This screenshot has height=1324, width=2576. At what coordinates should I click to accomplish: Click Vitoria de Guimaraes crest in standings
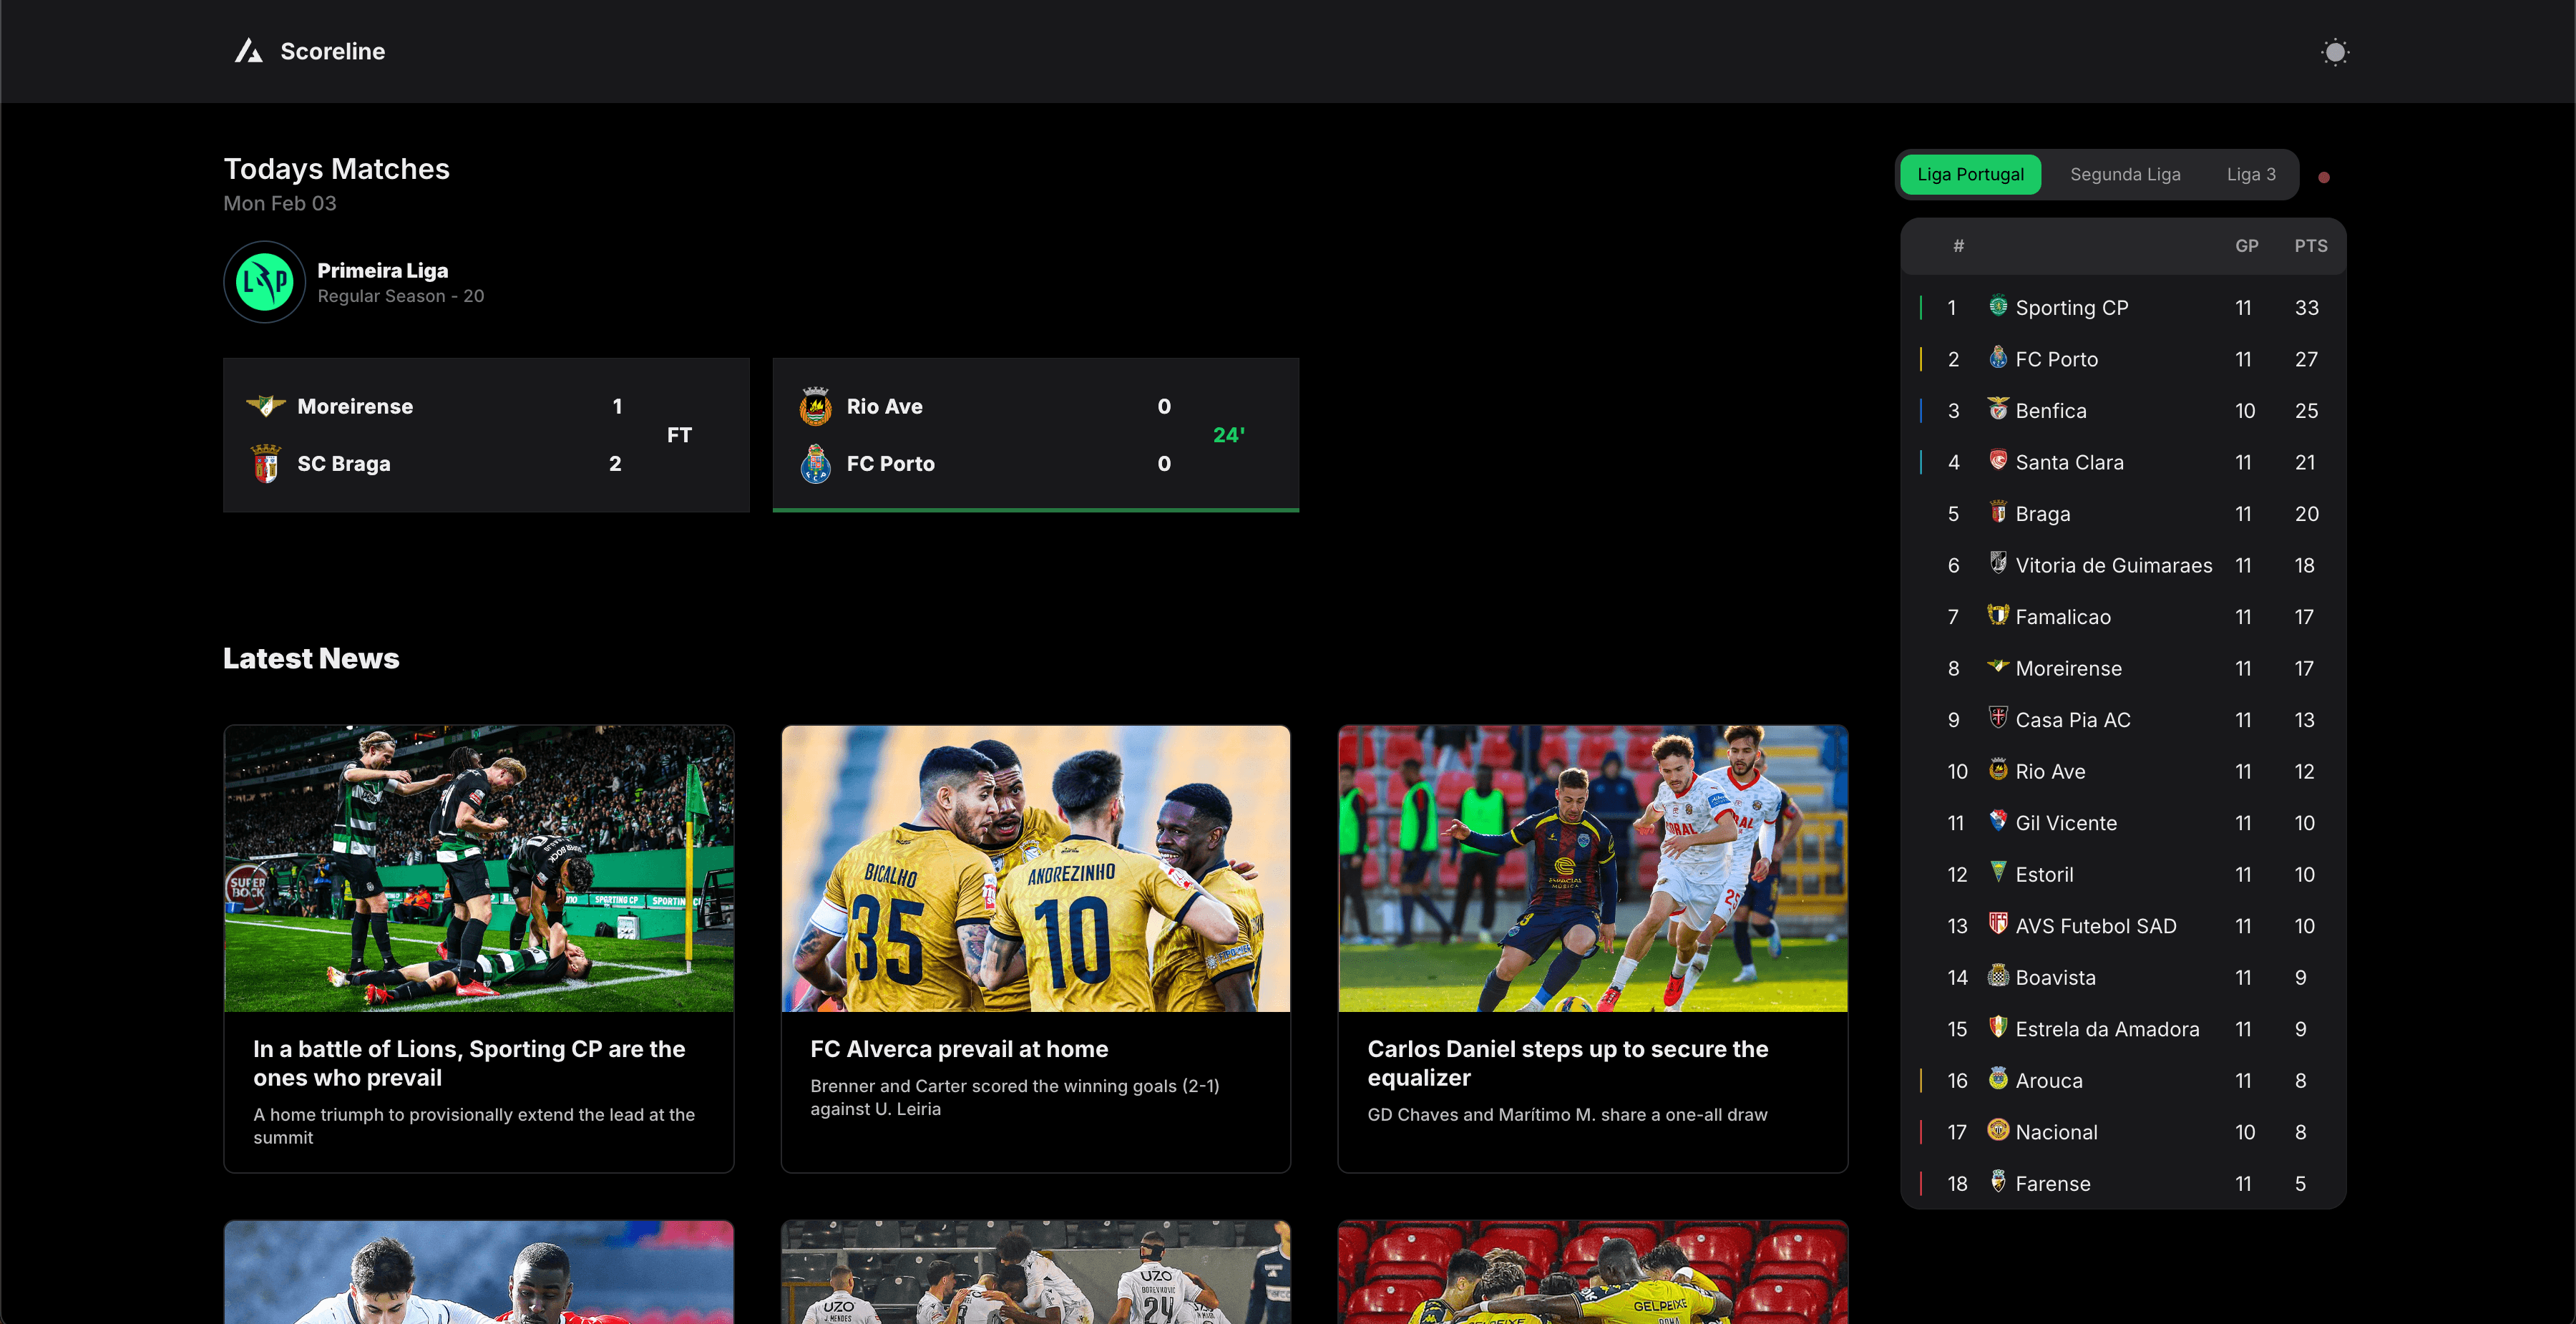tap(1998, 563)
